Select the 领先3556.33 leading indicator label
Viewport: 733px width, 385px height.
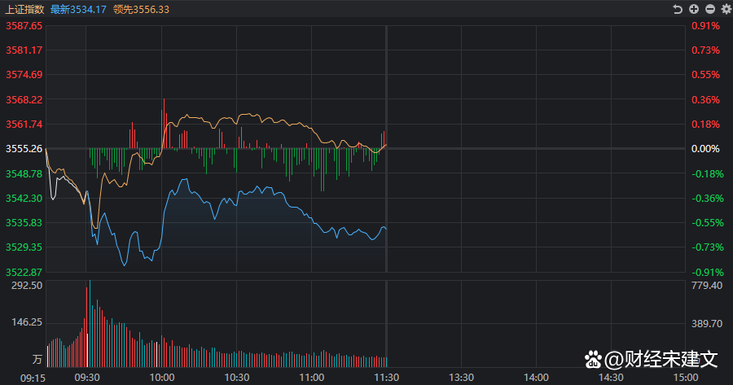tap(142, 9)
